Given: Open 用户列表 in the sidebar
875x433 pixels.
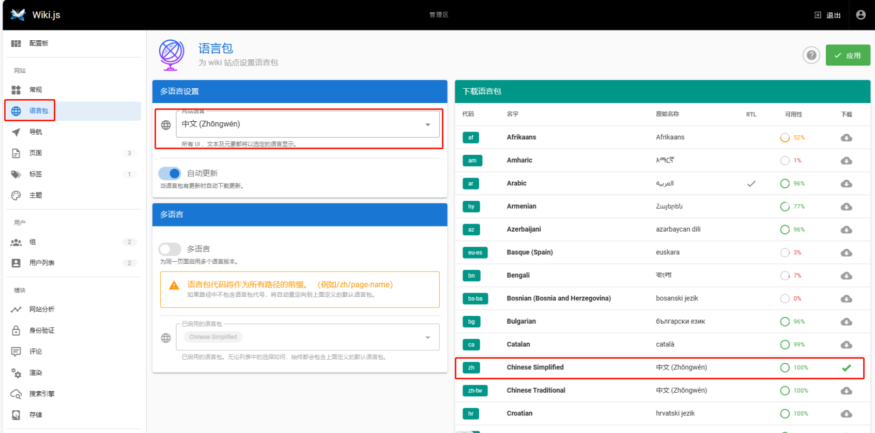Looking at the screenshot, I should tap(73, 263).
